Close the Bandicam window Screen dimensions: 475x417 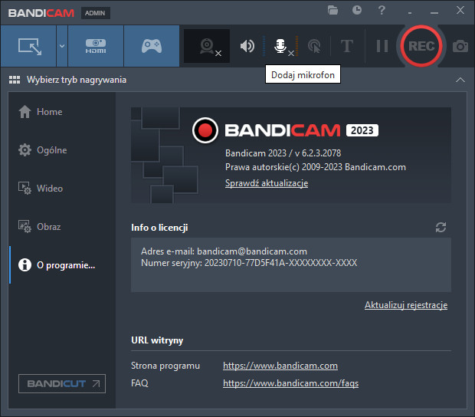click(460, 10)
